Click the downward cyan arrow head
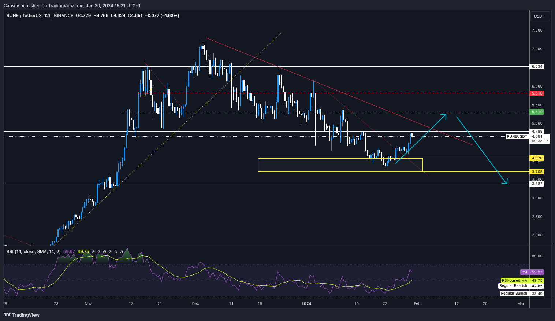Image resolution: width=555 pixels, height=321 pixels. tap(506, 182)
